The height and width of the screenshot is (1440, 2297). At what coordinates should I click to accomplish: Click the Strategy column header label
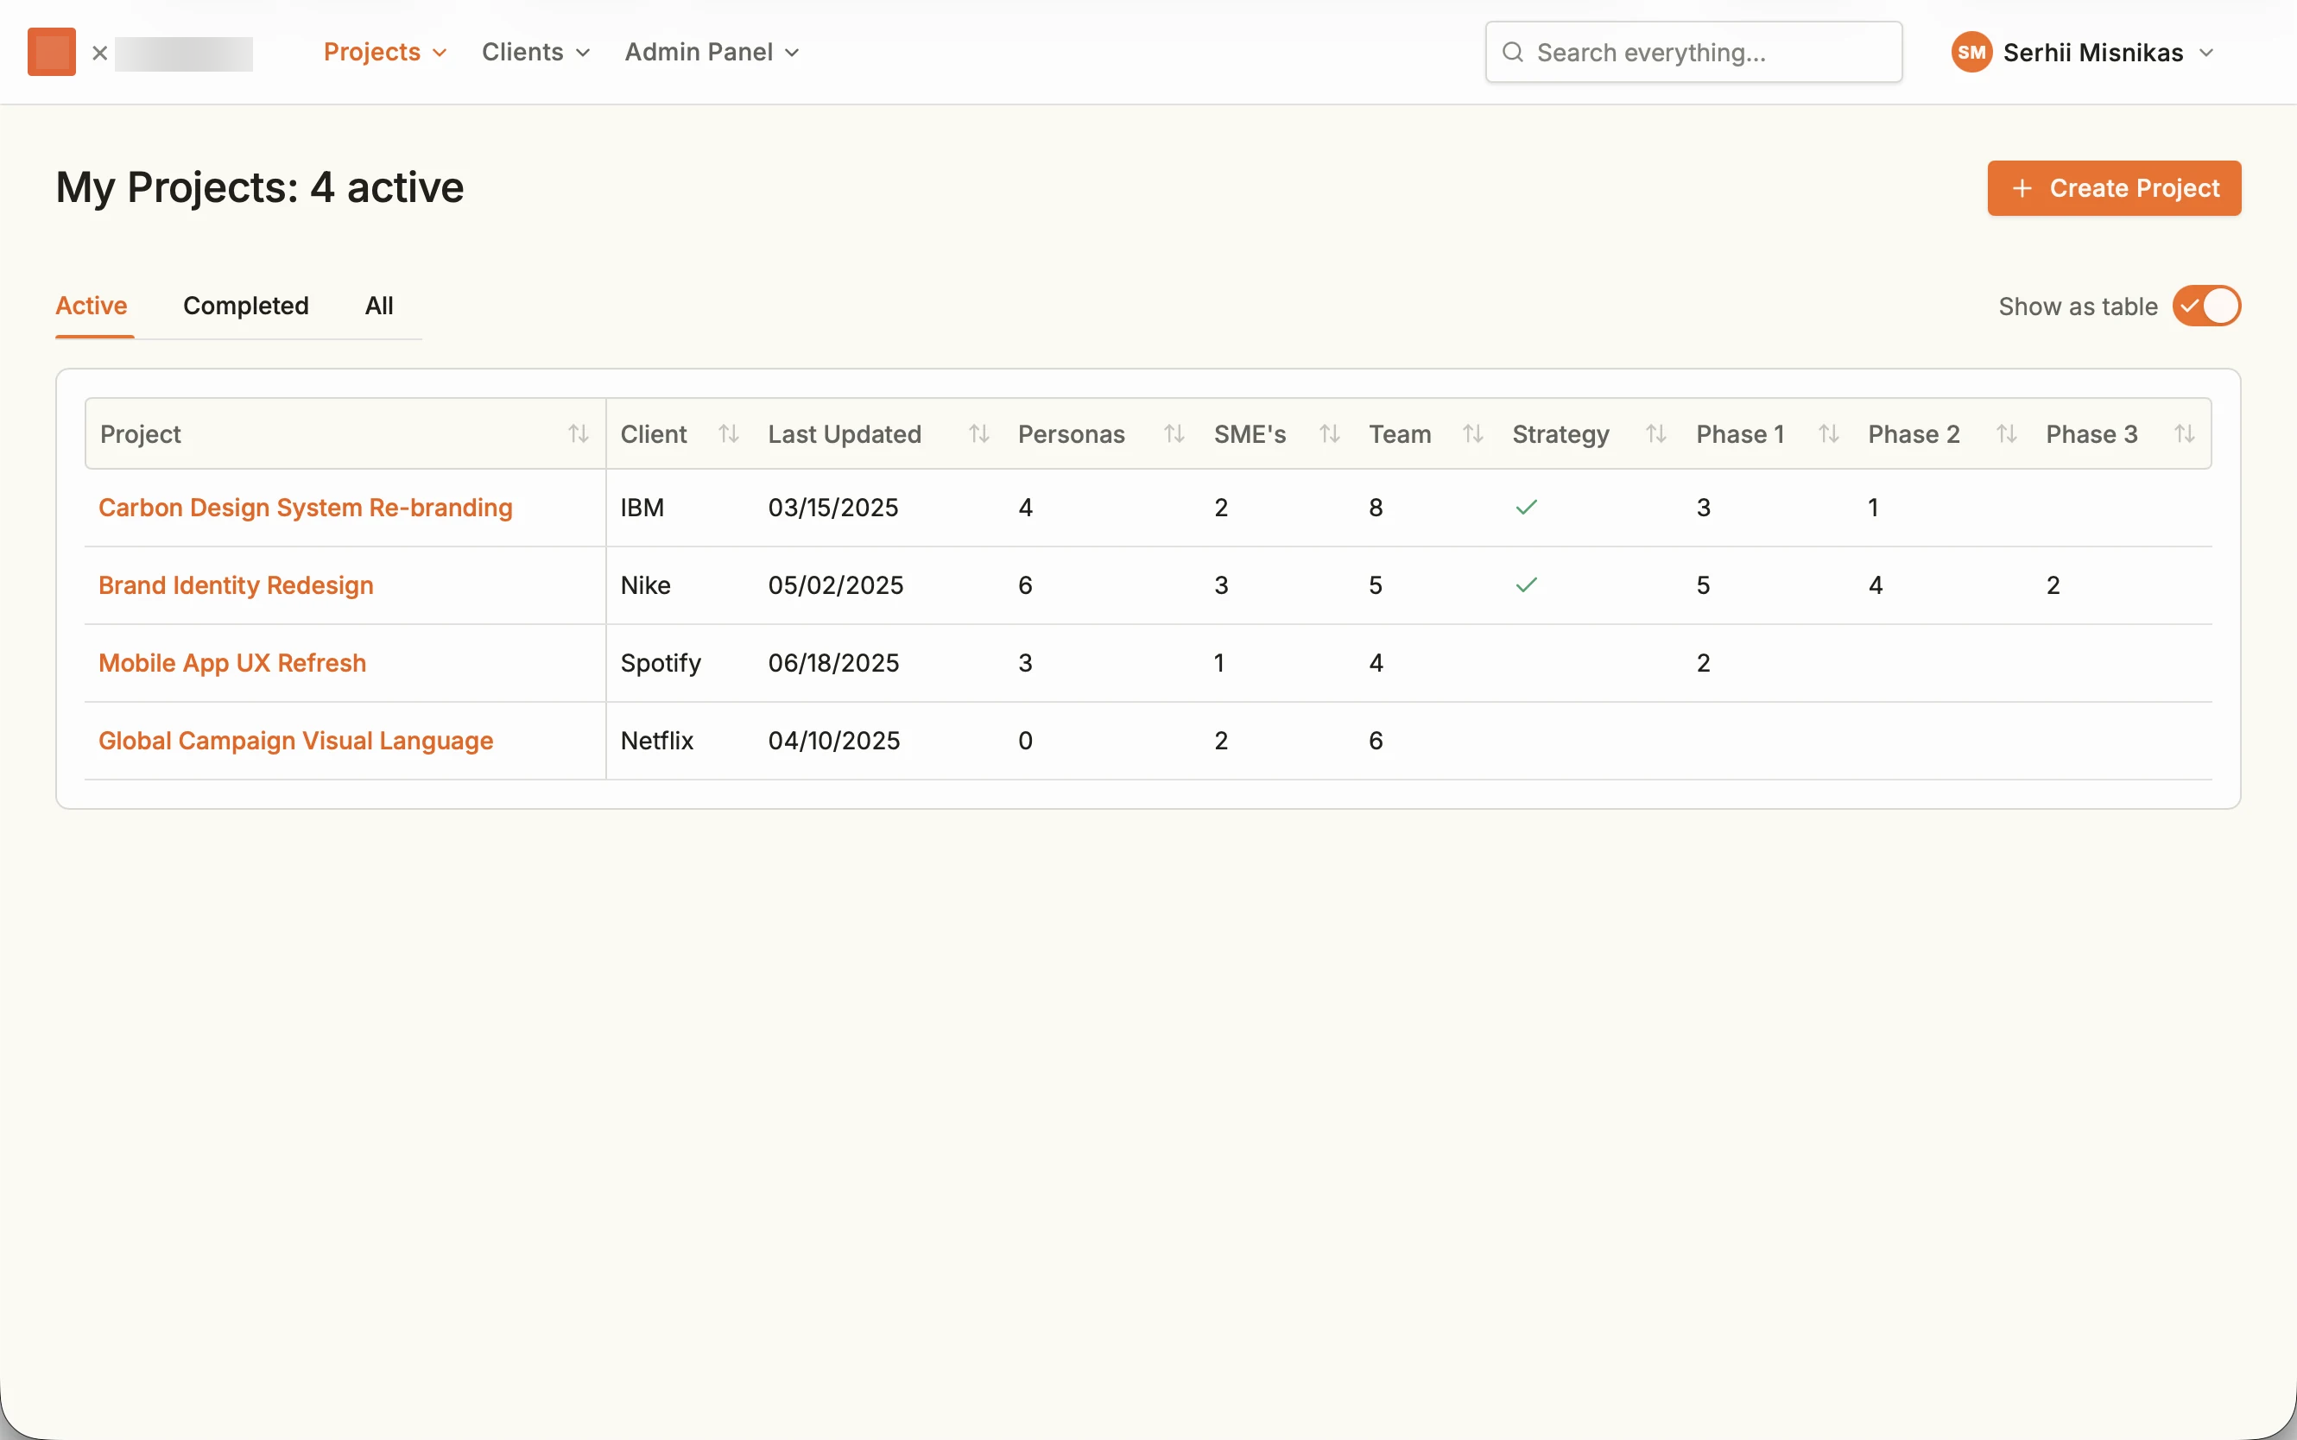tap(1561, 434)
